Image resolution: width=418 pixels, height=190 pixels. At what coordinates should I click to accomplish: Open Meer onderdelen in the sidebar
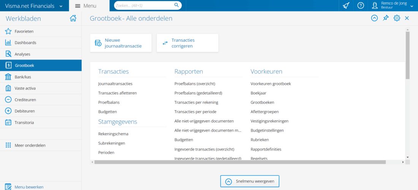(30, 145)
